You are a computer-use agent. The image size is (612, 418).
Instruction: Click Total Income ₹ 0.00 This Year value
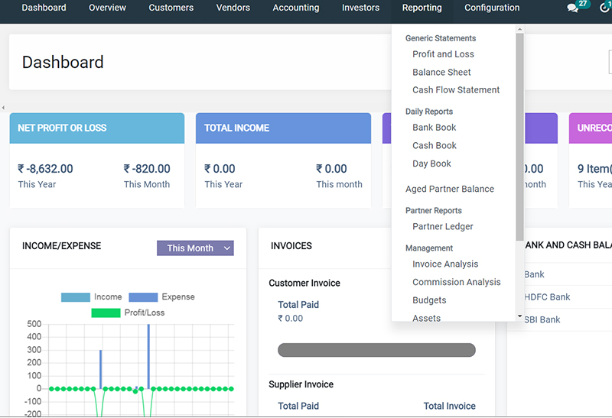[220, 169]
